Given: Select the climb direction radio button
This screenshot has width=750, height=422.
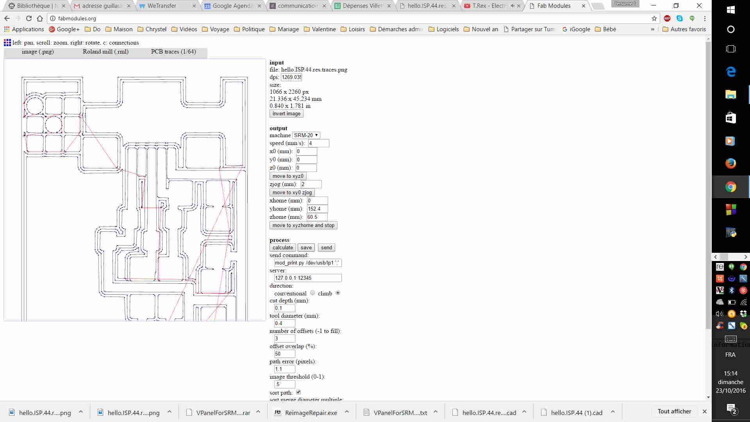Looking at the screenshot, I should coord(338,293).
